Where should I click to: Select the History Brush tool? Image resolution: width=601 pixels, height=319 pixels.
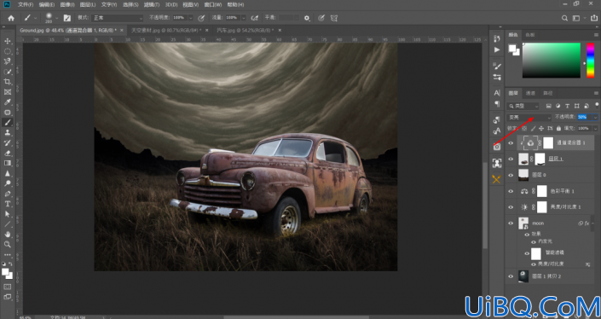coord(8,142)
